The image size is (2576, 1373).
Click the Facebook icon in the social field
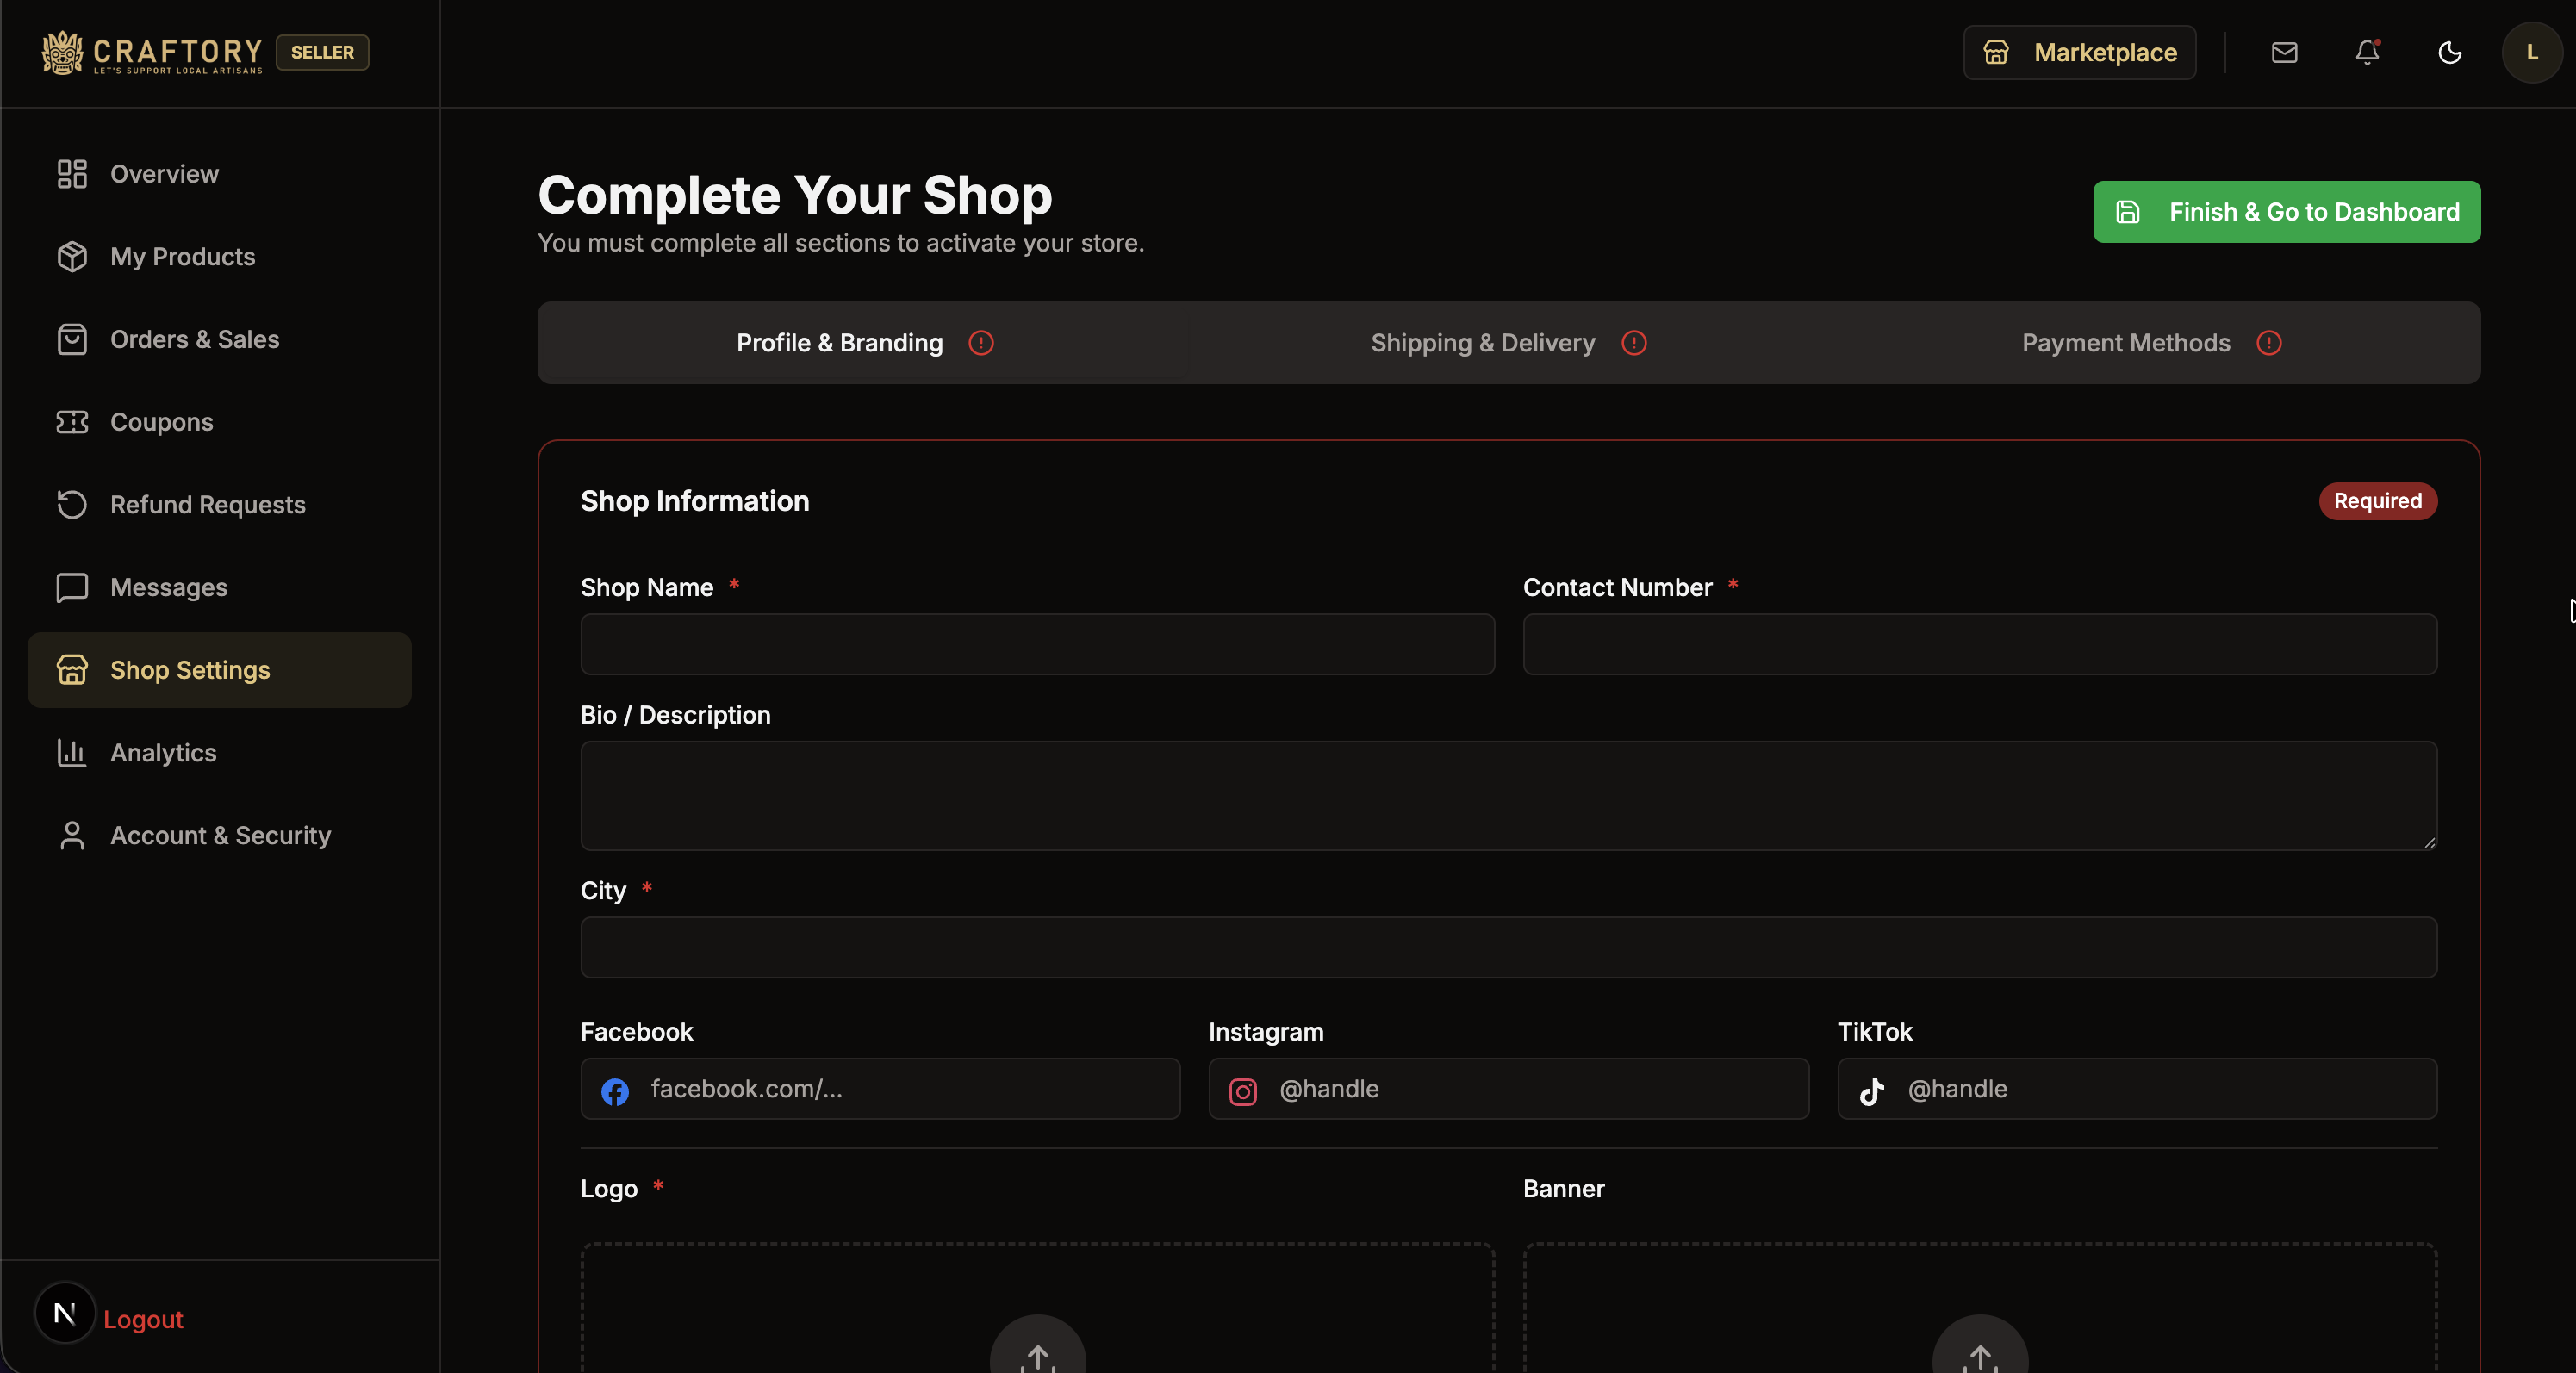coord(615,1091)
